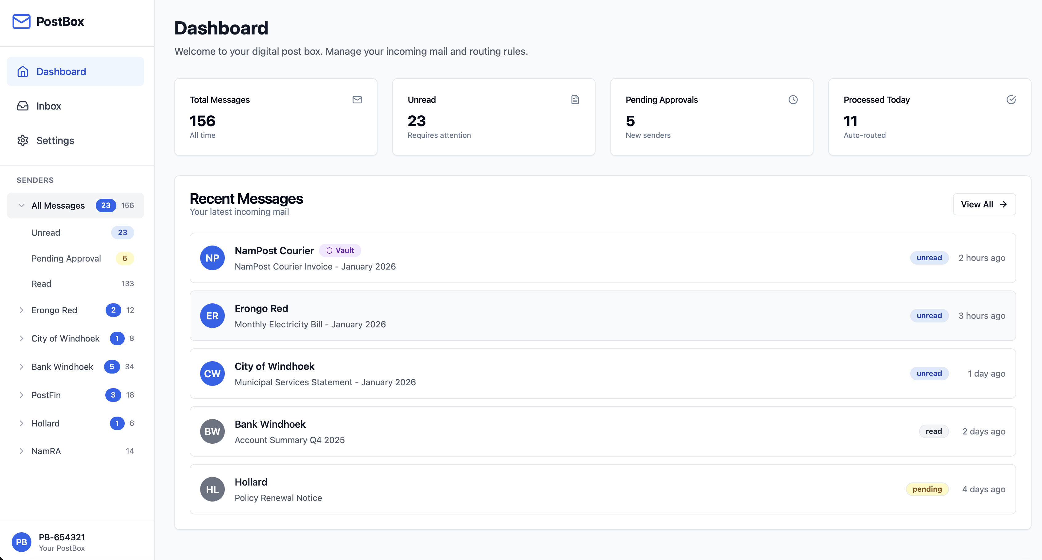Click the '3 hours ago' timestamp

(982, 316)
